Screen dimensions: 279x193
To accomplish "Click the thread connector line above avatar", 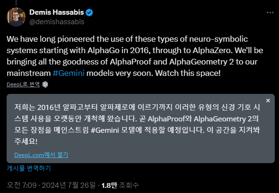I will point(16,3).
